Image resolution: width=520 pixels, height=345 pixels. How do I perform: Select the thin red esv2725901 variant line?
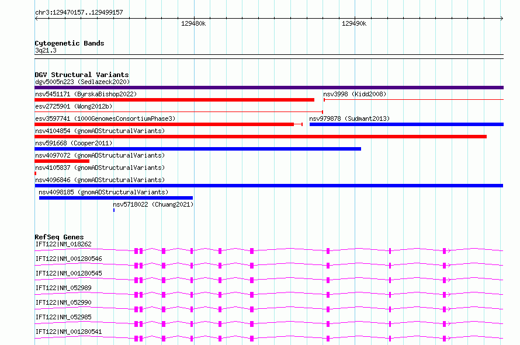point(179,112)
